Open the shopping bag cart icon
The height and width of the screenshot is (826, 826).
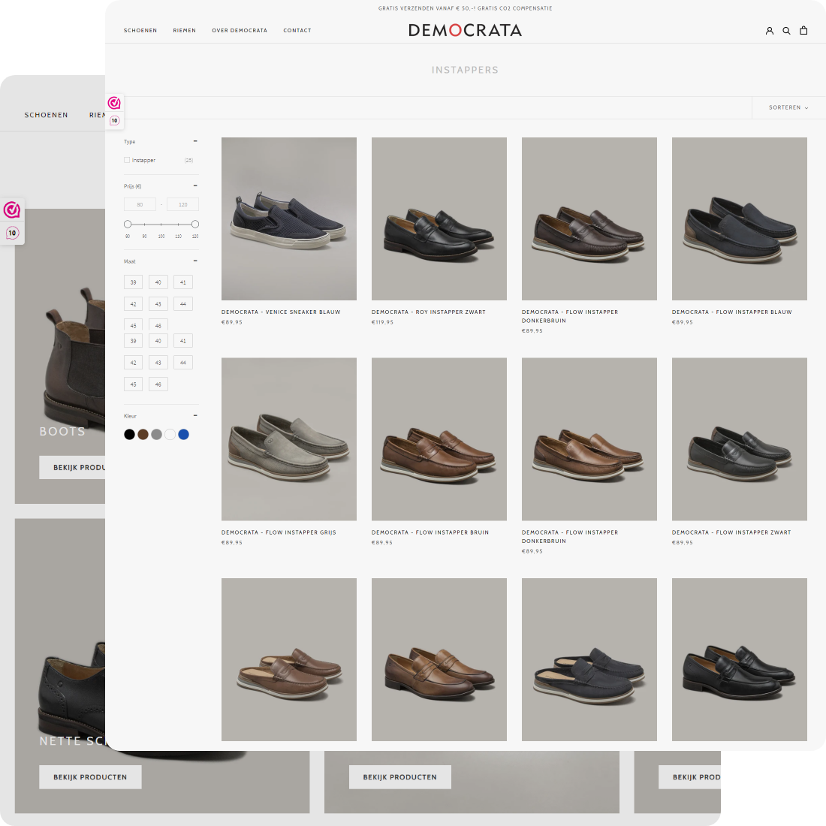coord(803,31)
